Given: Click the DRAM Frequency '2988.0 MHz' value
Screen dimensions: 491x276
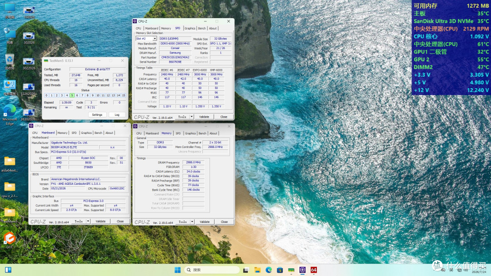Looking at the screenshot, I should pyautogui.click(x=193, y=162).
